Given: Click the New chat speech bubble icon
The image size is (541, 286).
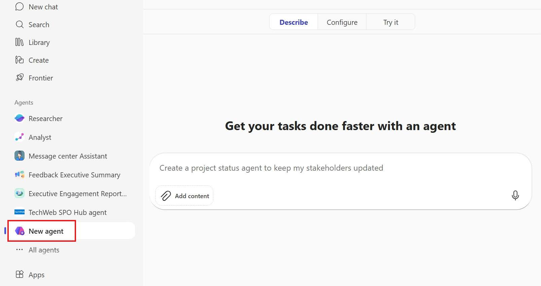Looking at the screenshot, I should coord(20,7).
